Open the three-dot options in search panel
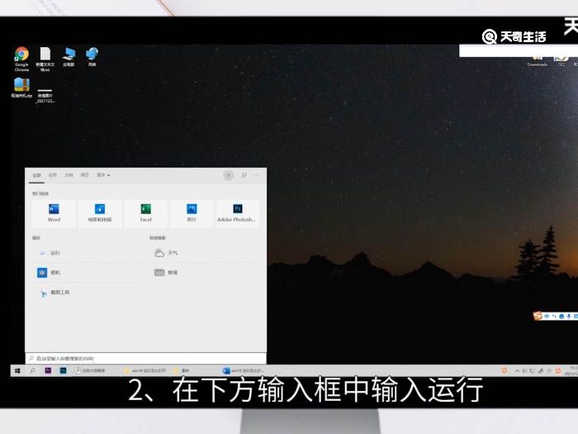Screen dimensions: 578x434 [x=258, y=175]
